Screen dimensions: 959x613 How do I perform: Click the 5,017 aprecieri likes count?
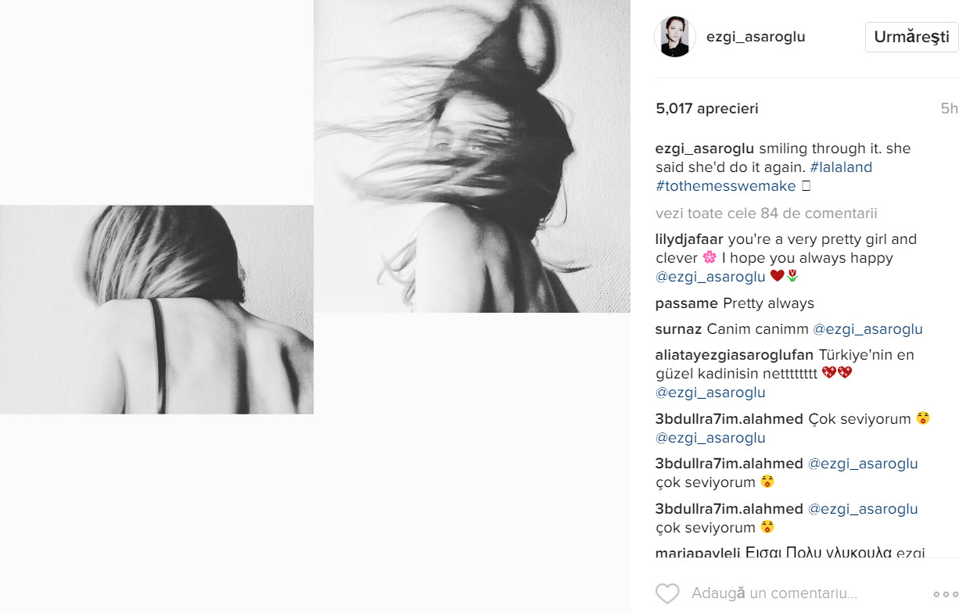[707, 109]
